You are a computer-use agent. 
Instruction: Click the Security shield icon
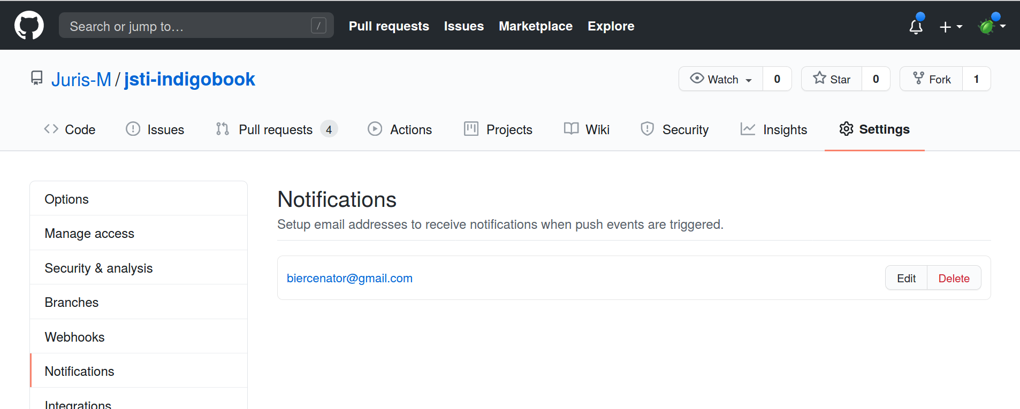click(x=648, y=129)
